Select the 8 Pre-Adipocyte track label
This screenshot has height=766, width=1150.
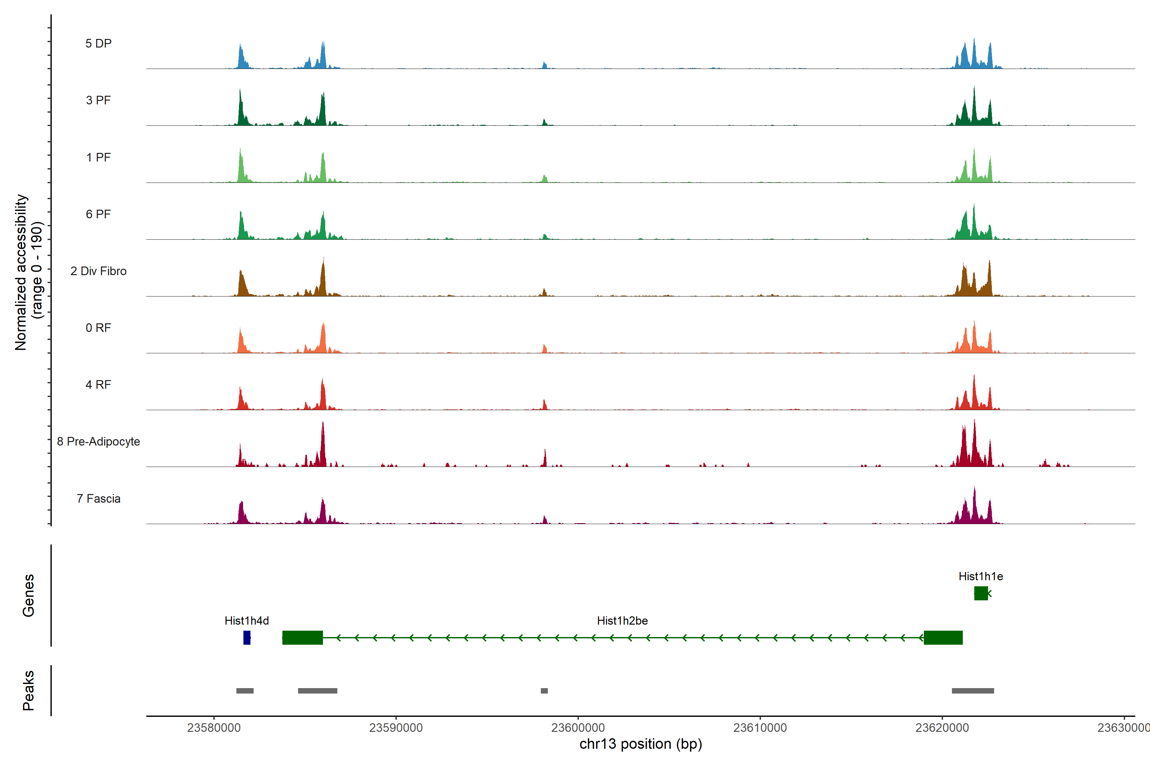click(98, 442)
